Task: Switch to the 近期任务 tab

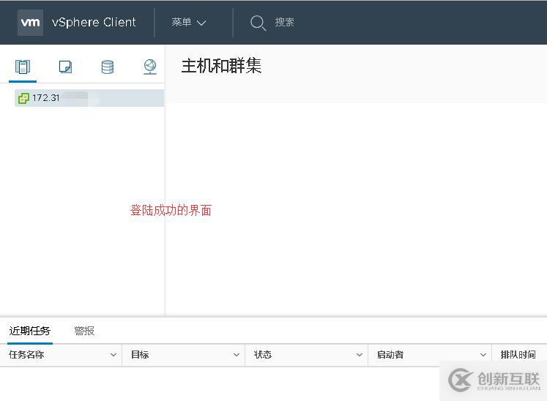Action: tap(29, 331)
